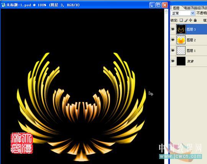Select the 图层 2 layer by name

[191, 40]
